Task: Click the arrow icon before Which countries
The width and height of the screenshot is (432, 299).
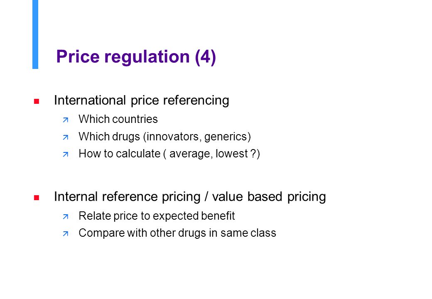Action: [x=66, y=120]
